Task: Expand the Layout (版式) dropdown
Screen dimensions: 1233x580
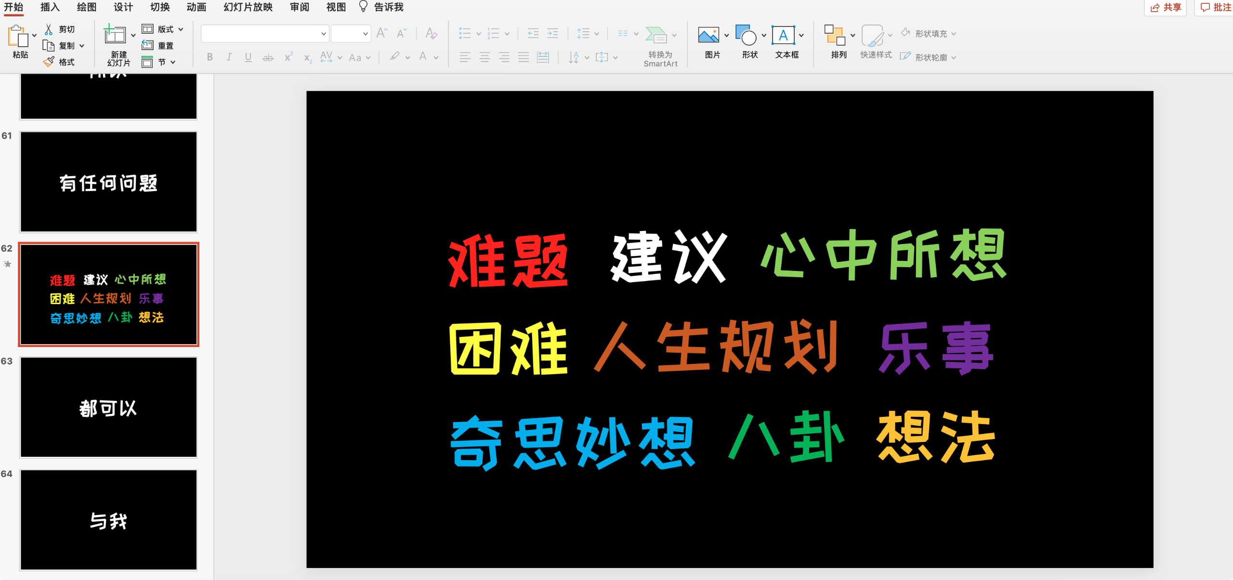Action: [181, 29]
